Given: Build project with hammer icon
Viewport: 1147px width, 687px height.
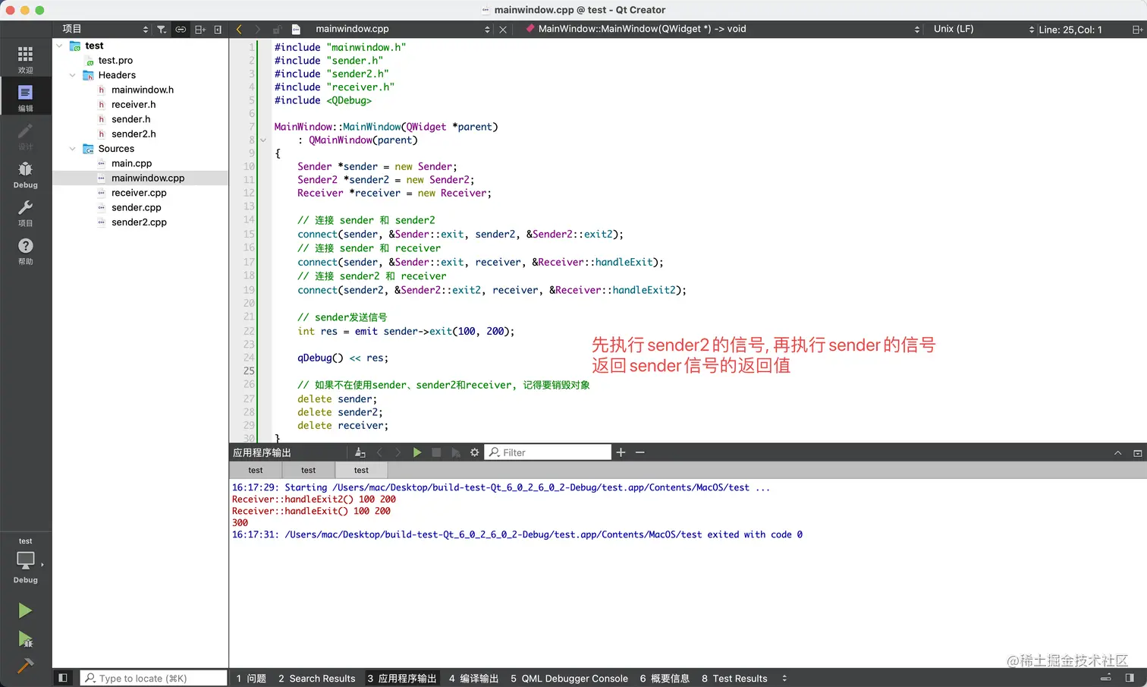Looking at the screenshot, I should point(25,667).
